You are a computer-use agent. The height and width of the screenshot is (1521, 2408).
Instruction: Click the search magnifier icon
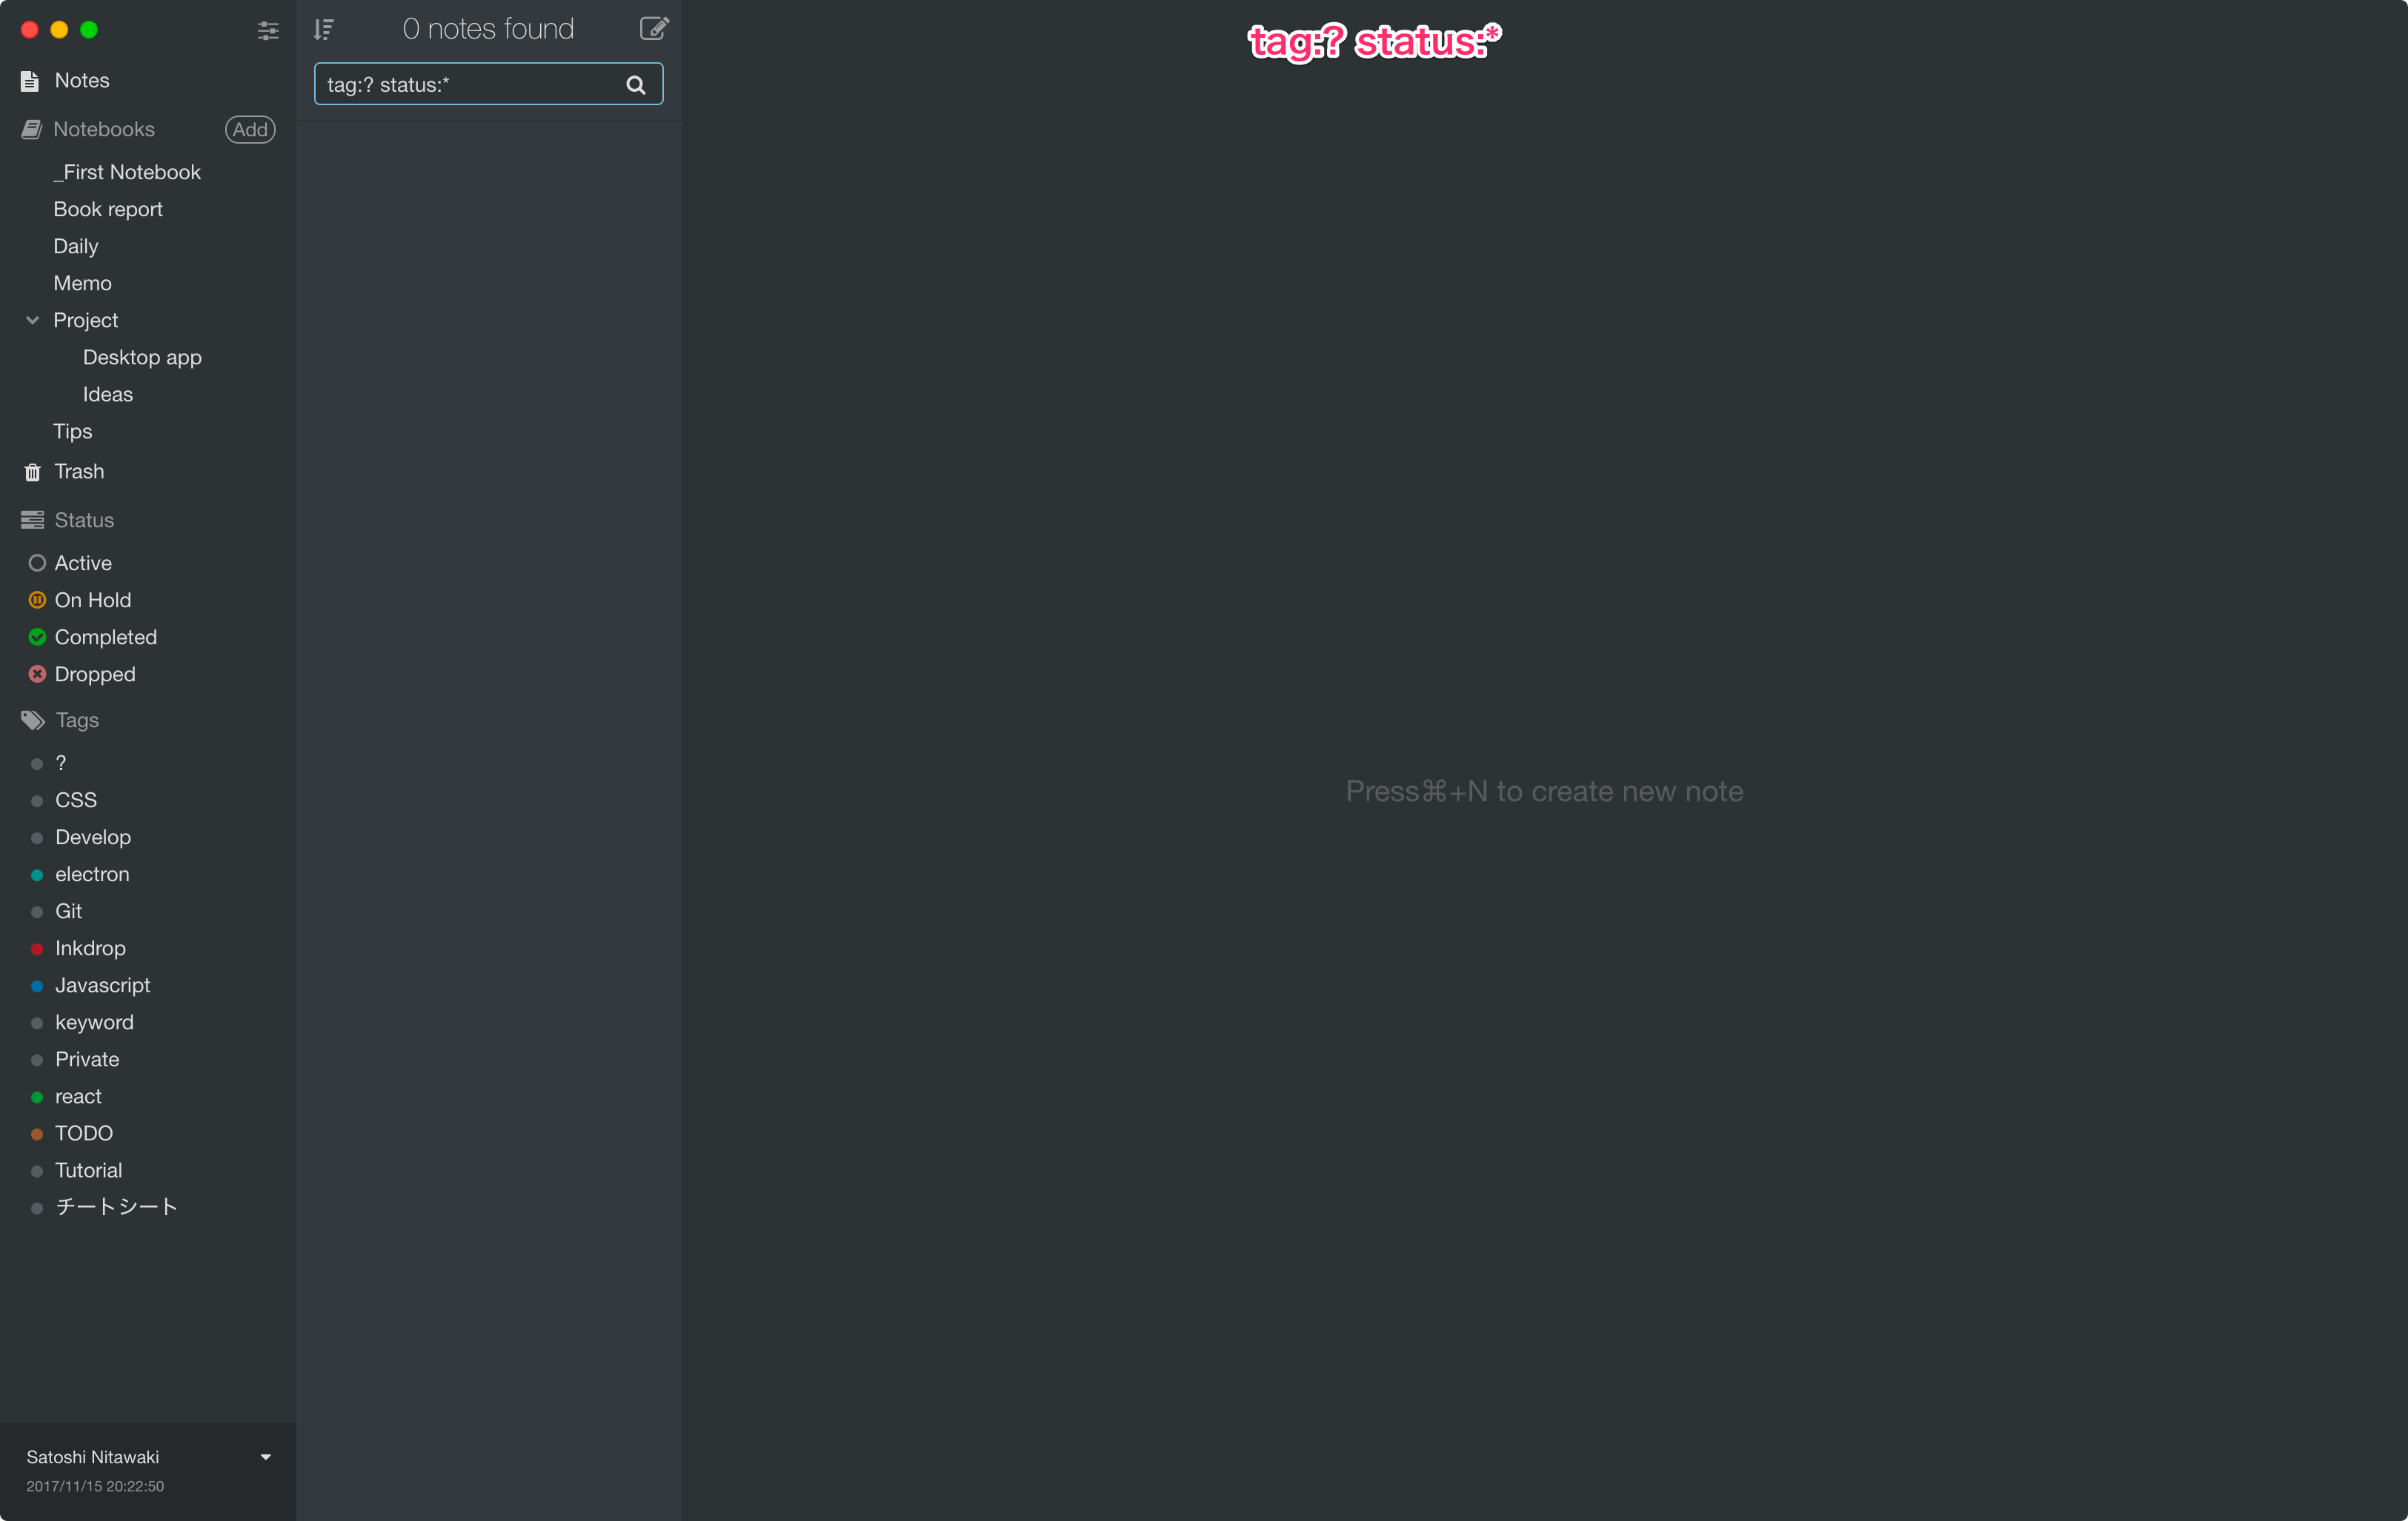point(636,85)
